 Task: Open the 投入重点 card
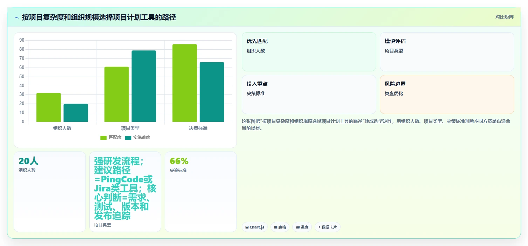309,94
